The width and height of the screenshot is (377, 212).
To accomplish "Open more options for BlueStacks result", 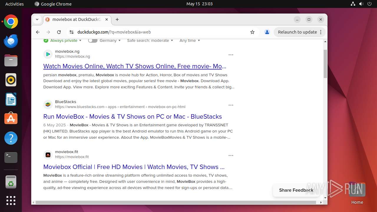I will (x=231, y=105).
